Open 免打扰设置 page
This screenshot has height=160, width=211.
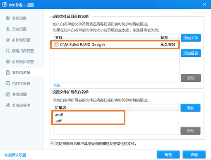click(x=21, y=83)
